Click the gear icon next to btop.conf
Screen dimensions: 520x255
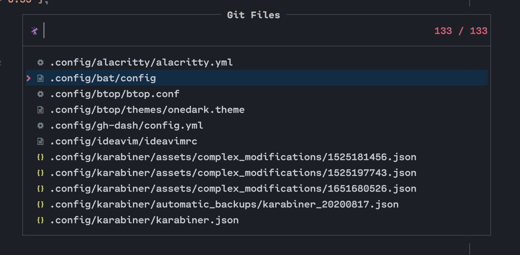point(40,94)
